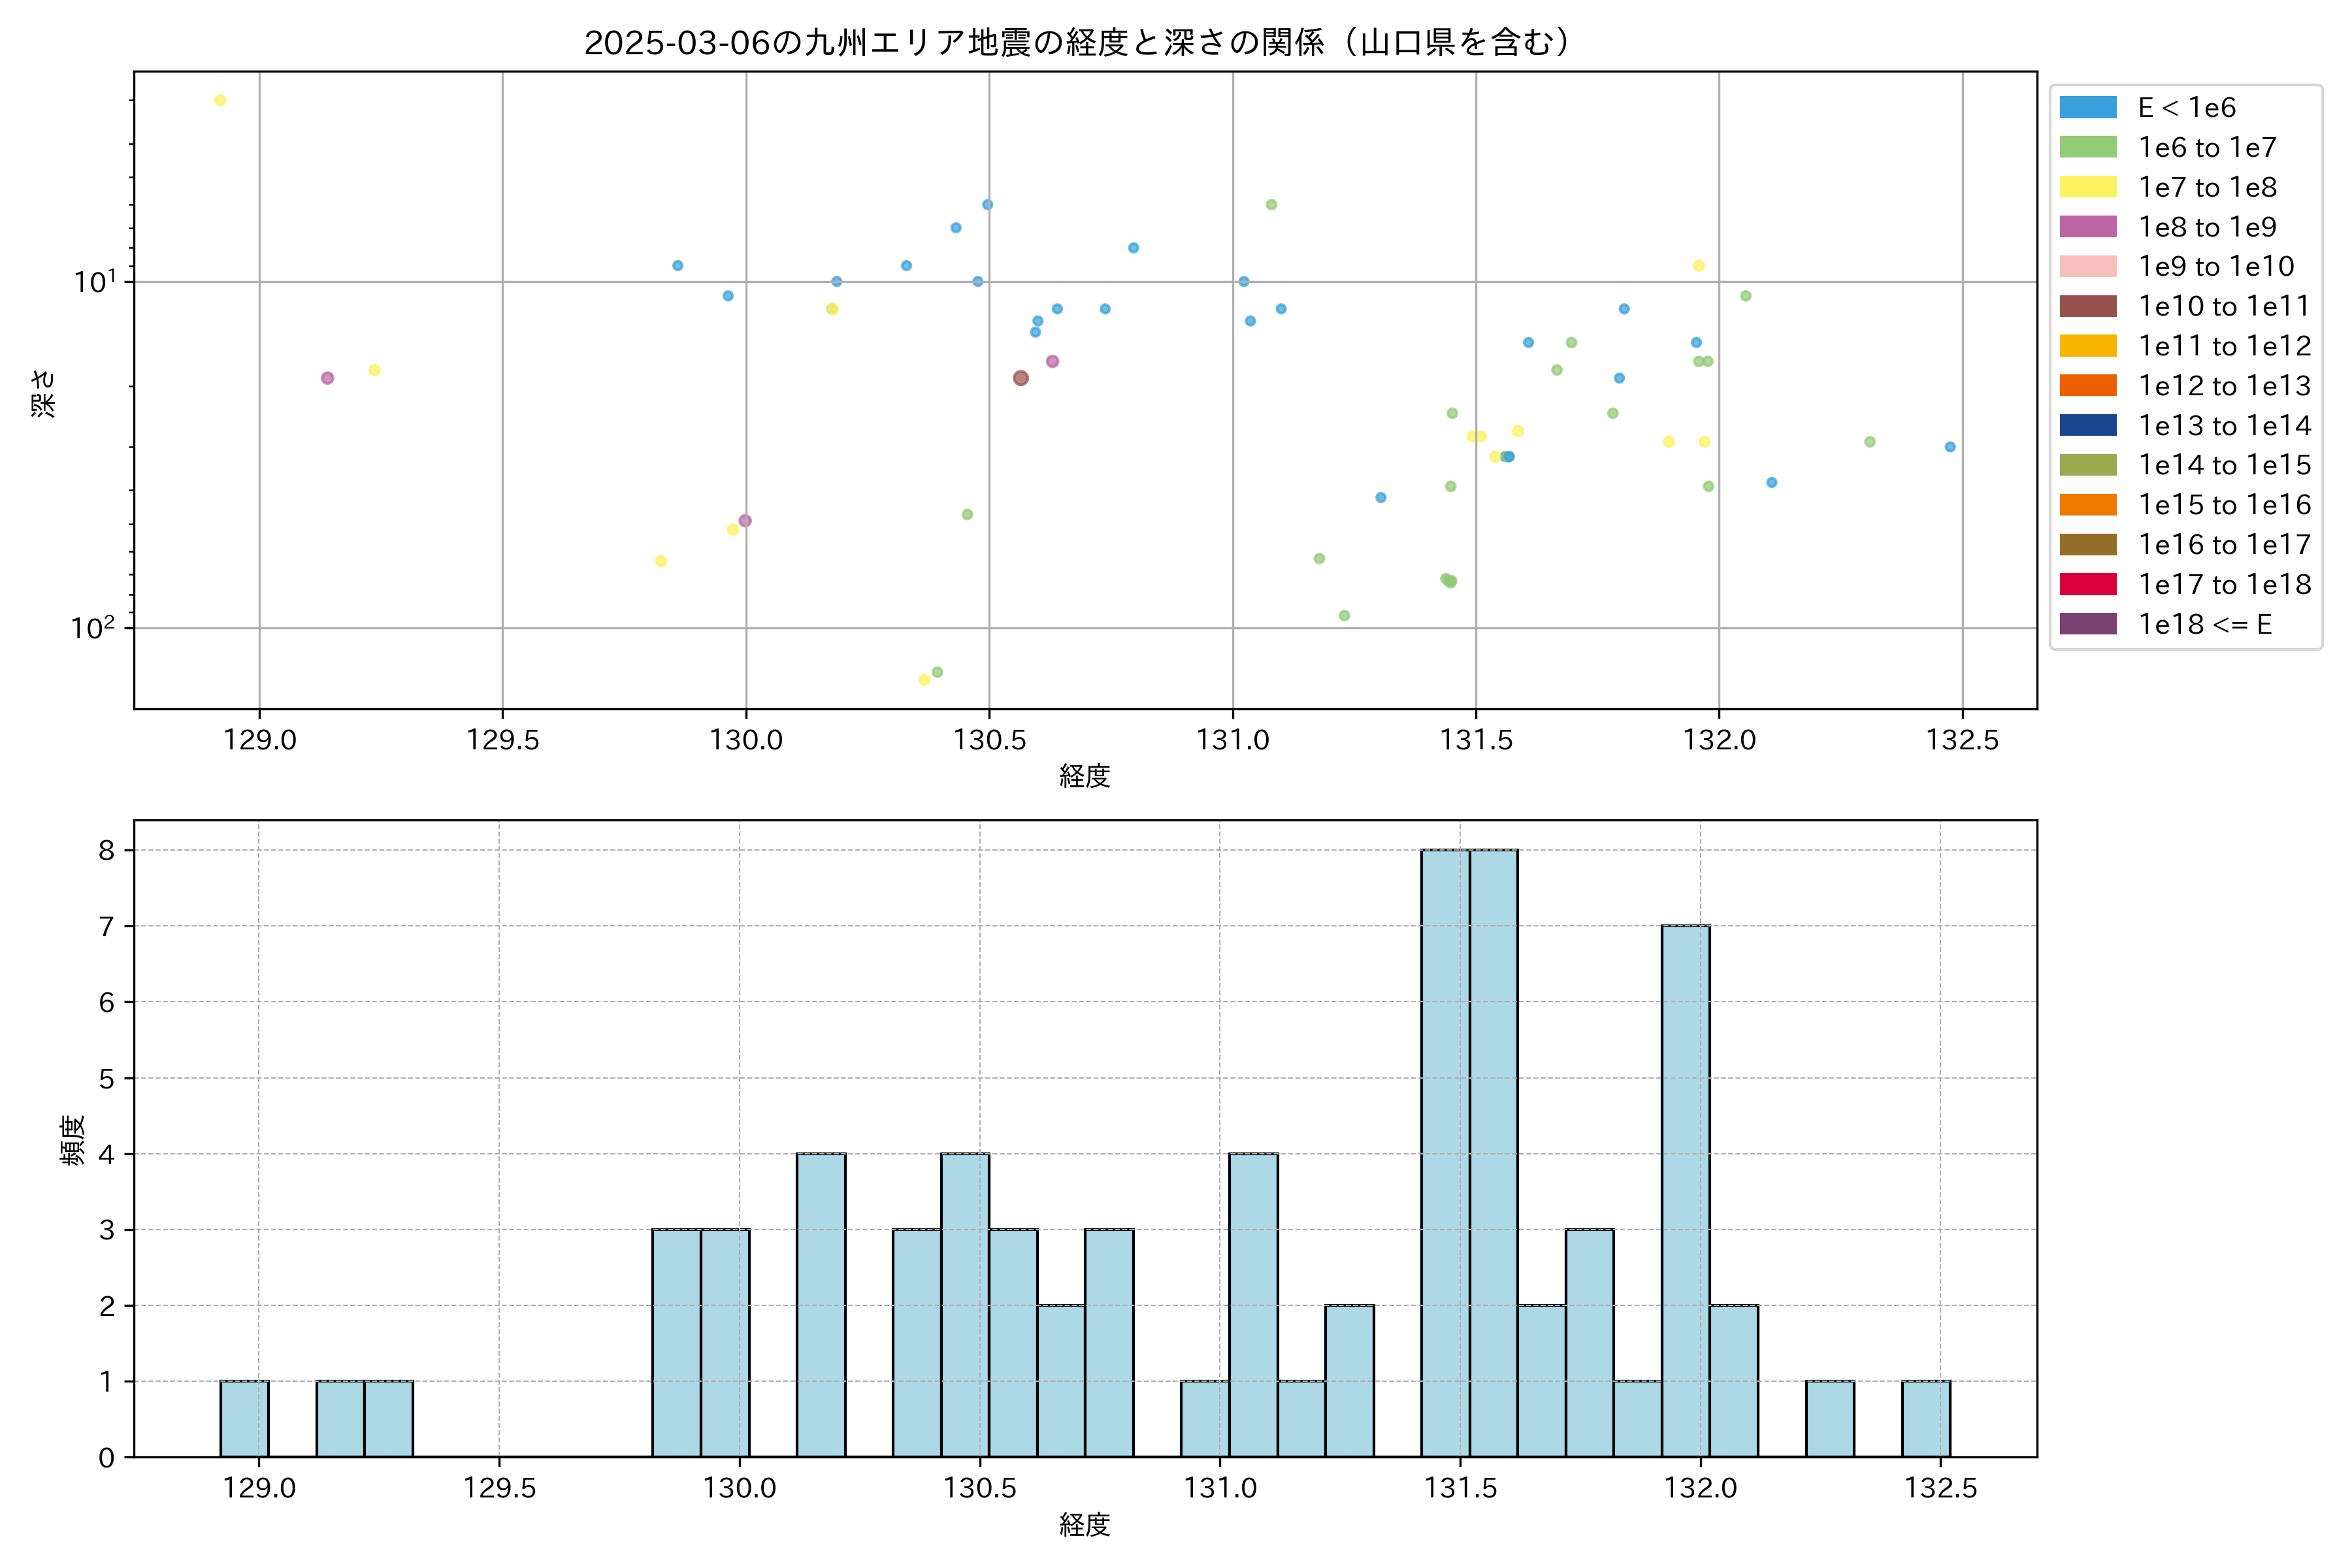Click the height-7 histogram bar near 132.0
The height and width of the screenshot is (1568, 2352).
point(1685,1190)
